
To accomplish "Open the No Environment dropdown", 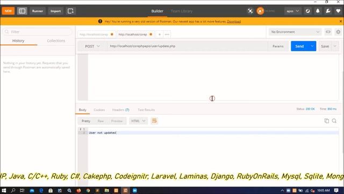I will tap(295, 32).
